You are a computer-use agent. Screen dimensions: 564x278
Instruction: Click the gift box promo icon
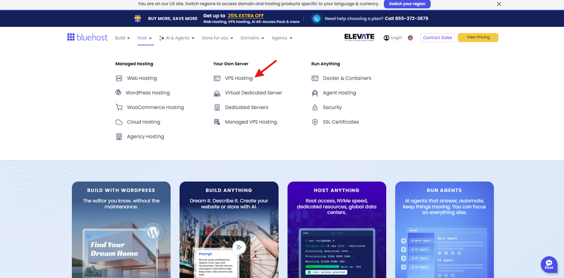click(138, 18)
